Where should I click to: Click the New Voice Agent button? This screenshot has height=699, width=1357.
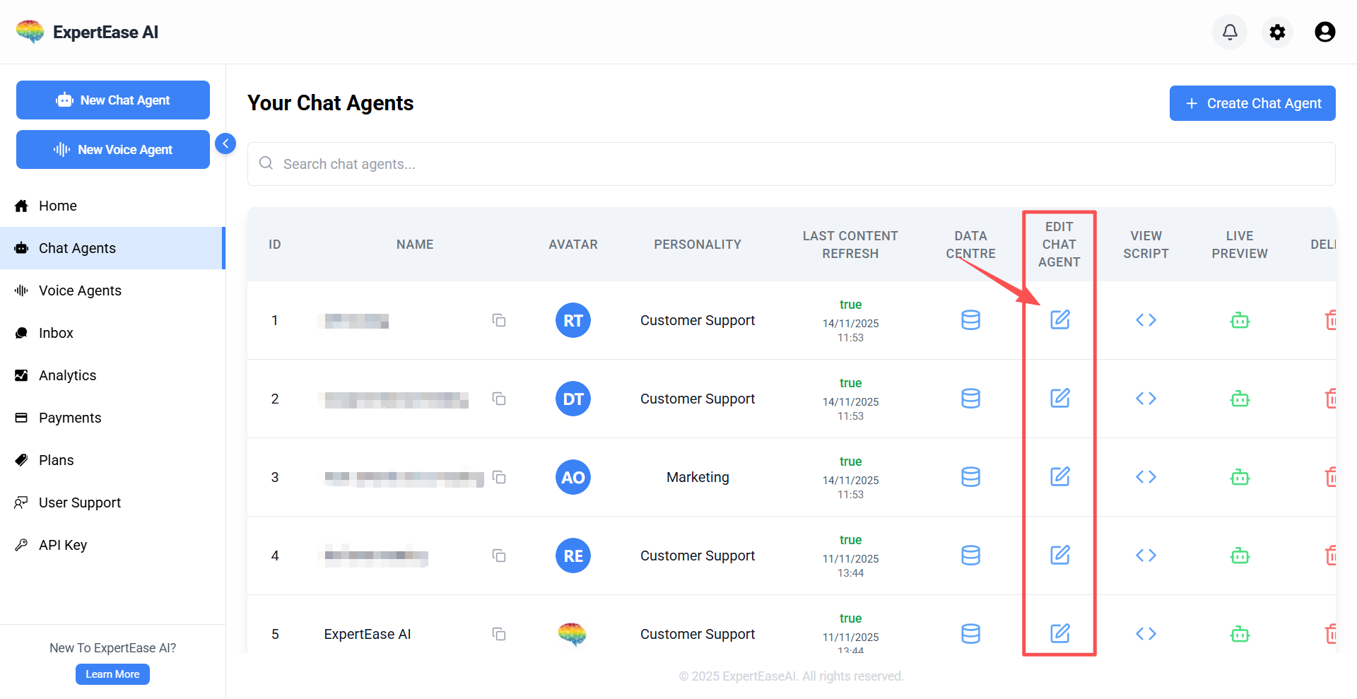tap(113, 150)
